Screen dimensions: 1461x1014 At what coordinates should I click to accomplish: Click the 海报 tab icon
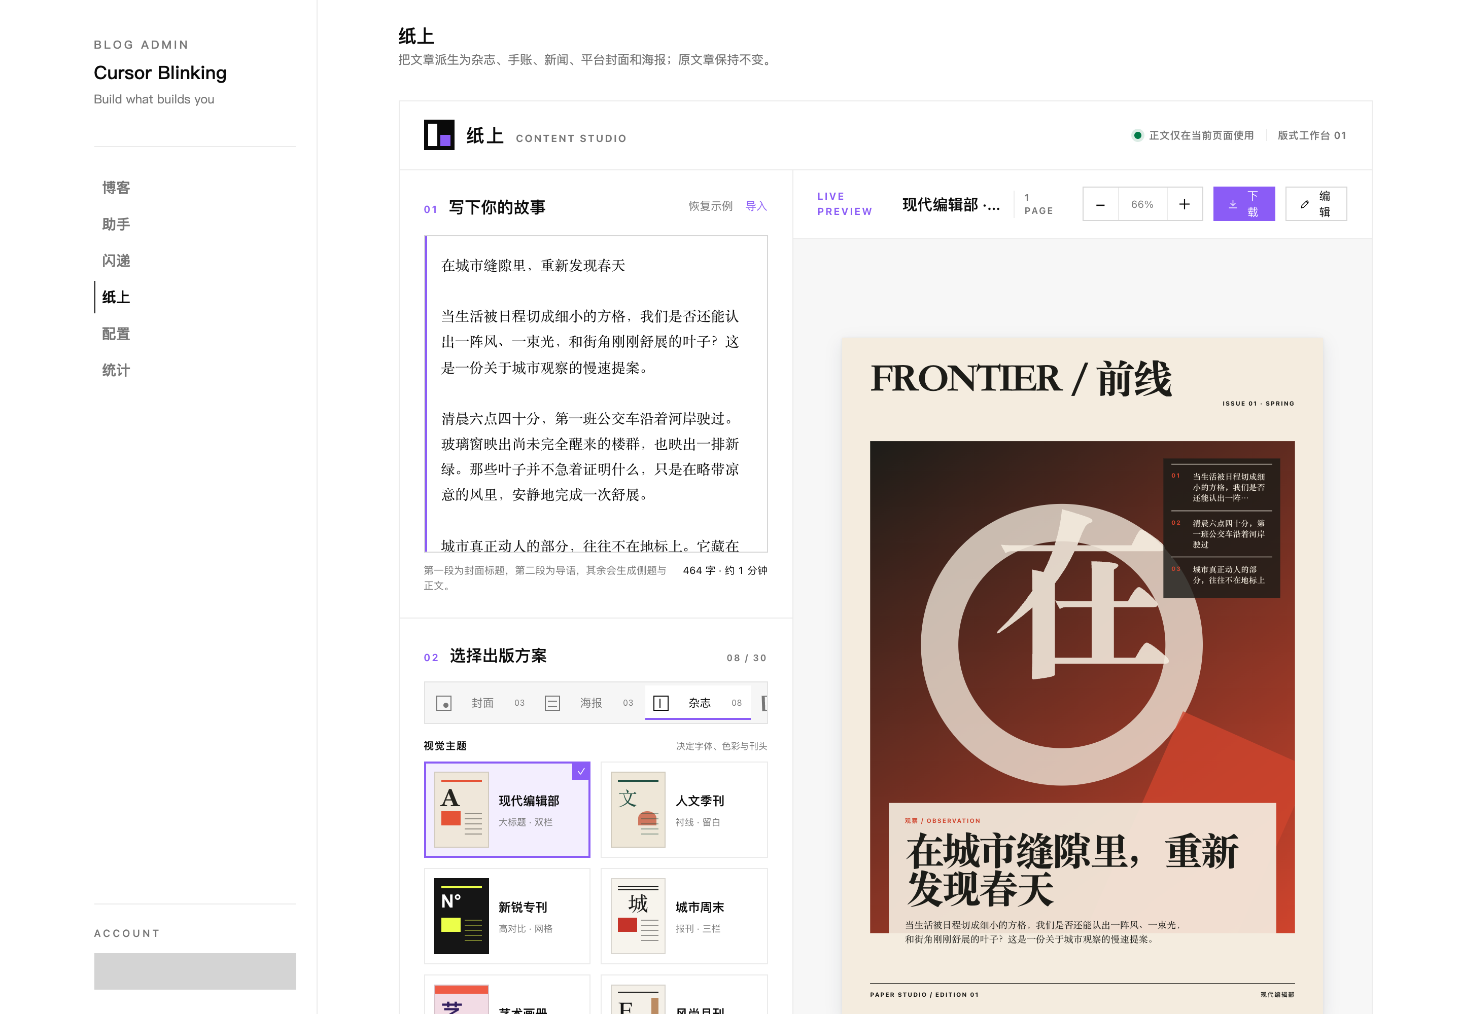point(552,703)
